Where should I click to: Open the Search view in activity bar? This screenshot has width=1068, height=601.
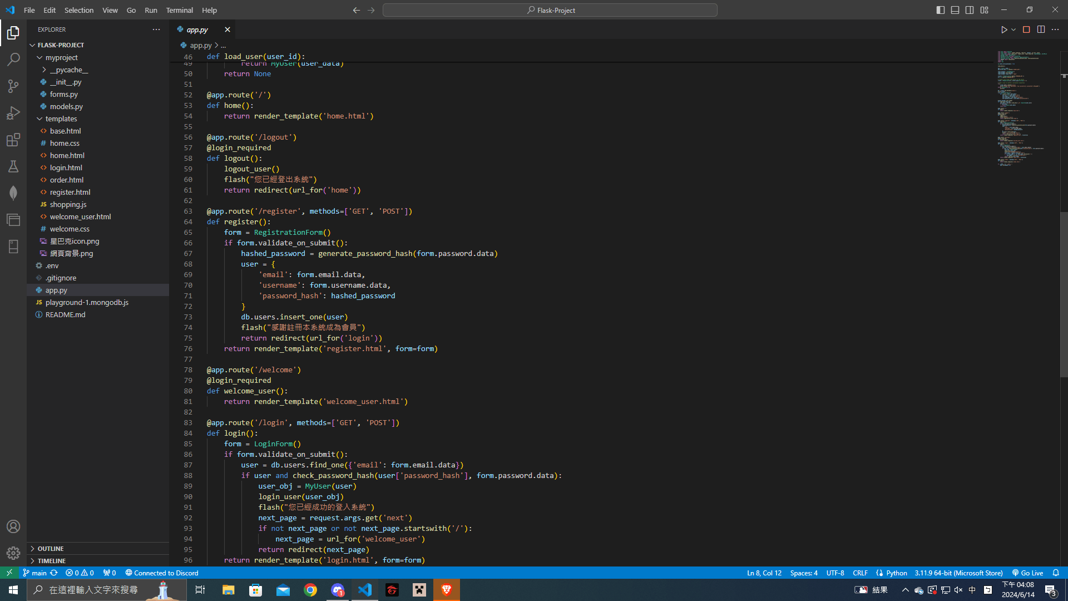[13, 59]
